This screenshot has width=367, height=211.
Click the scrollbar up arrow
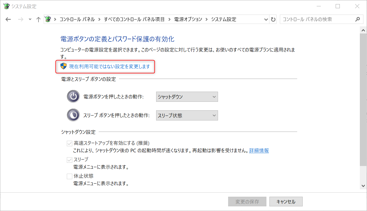point(363,30)
